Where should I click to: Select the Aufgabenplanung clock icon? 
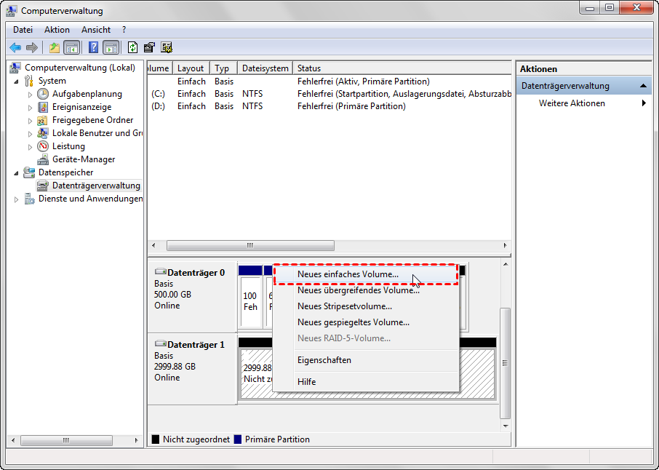[43, 94]
